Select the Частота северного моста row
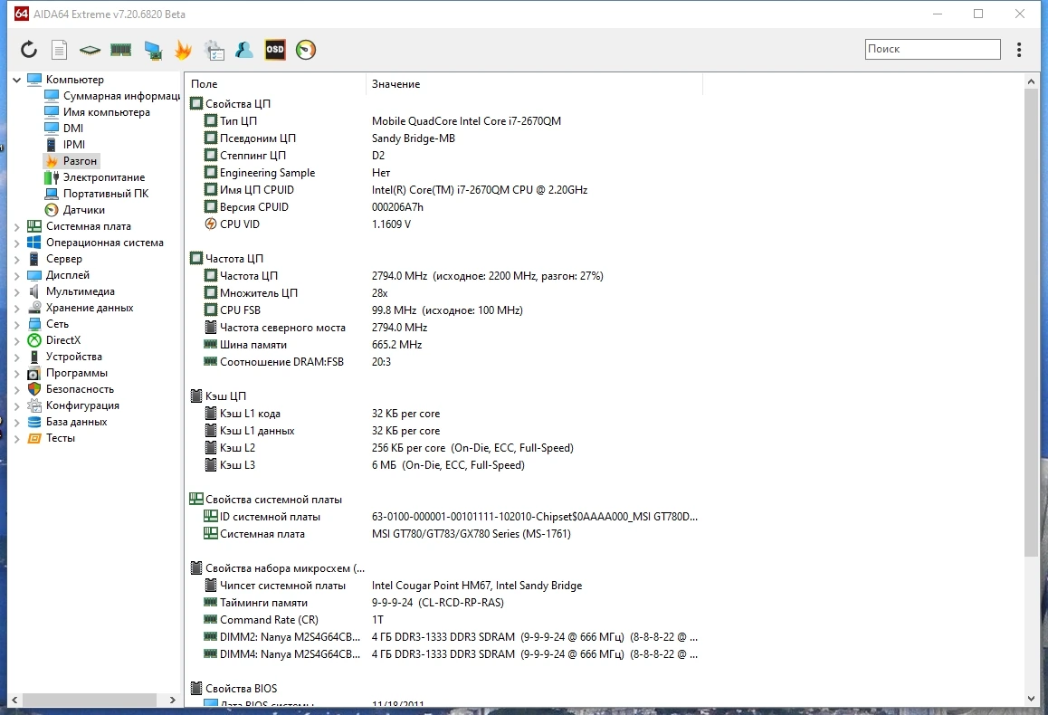Viewport: 1048px width, 715px height. (444, 328)
